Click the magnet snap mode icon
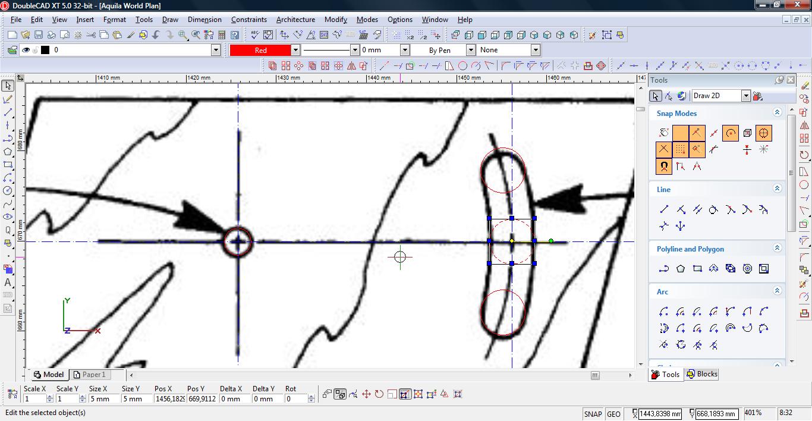 point(663,166)
